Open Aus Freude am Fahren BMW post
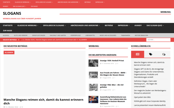Viewport: 174px width, 108px height. click(113, 74)
